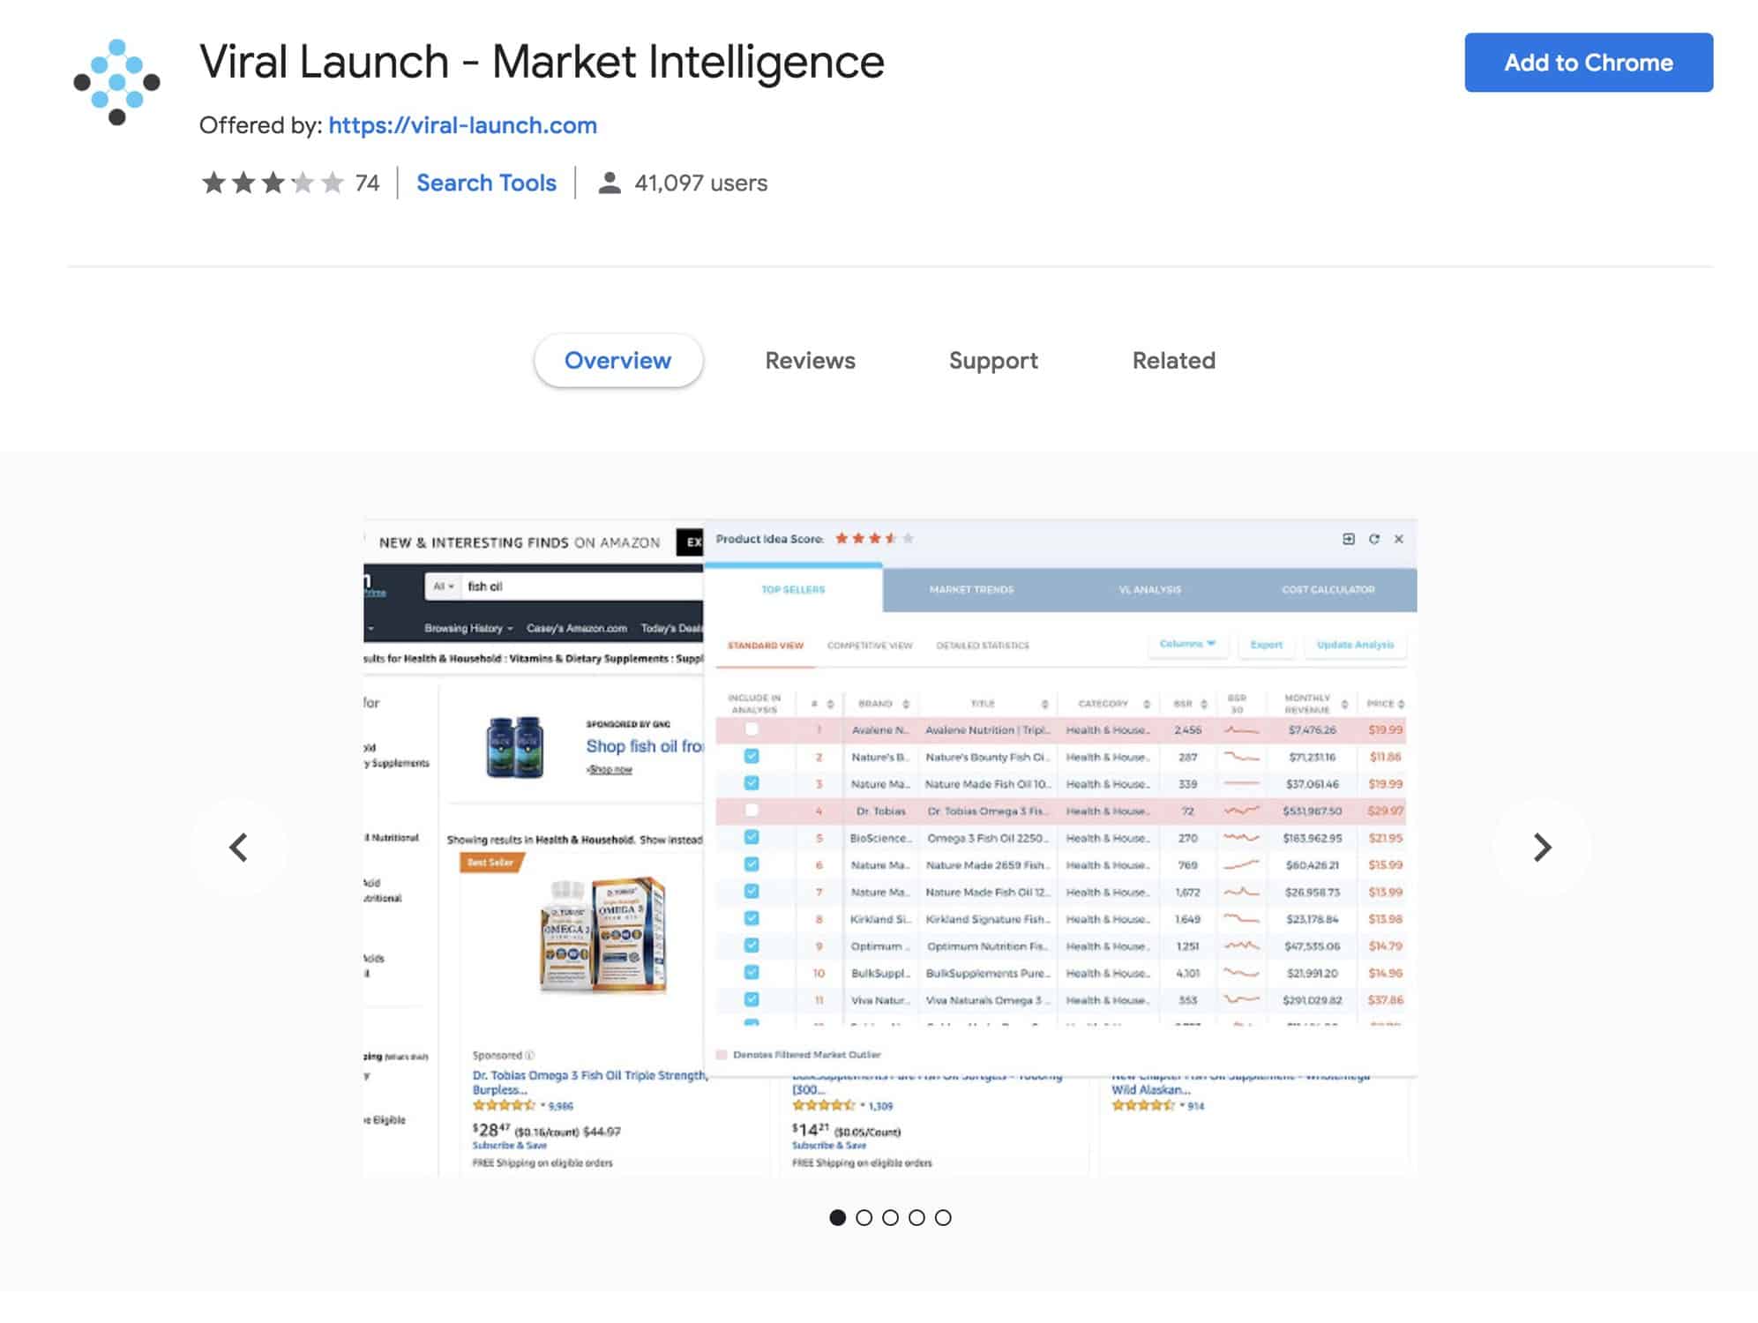Image resolution: width=1758 pixels, height=1323 pixels.
Task: Show the next screenshot with right arrow
Action: coord(1541,847)
